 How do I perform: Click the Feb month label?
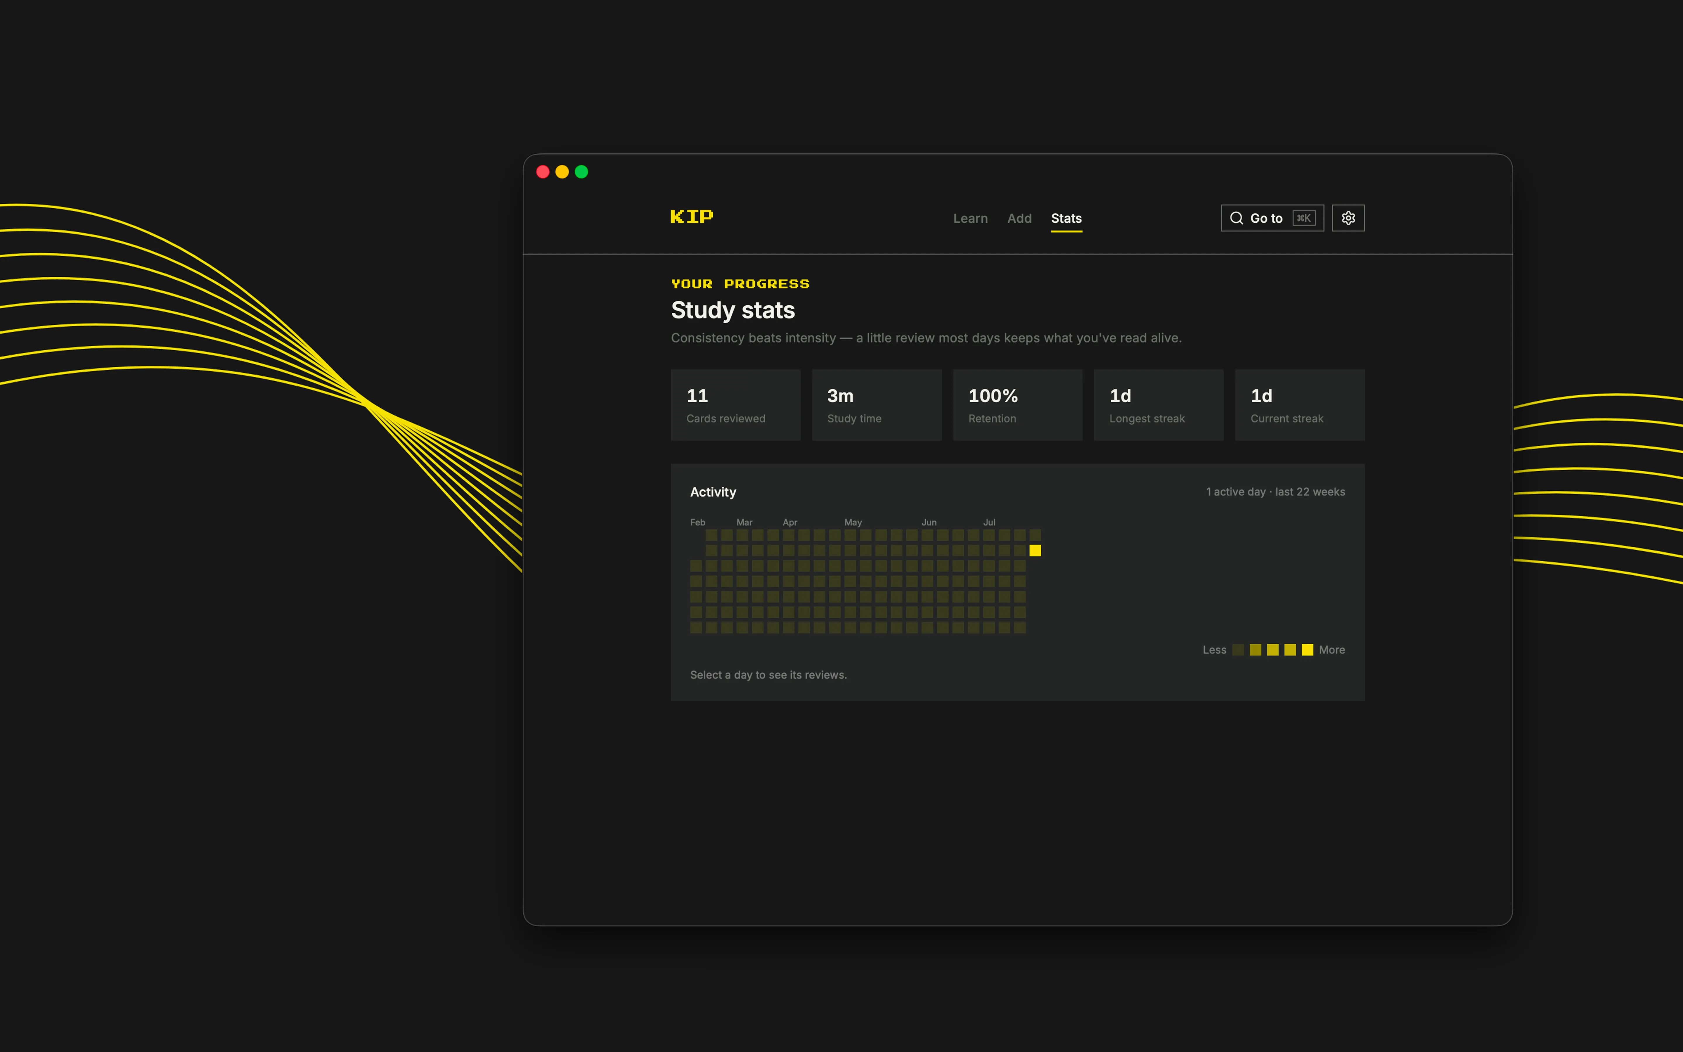point(697,522)
